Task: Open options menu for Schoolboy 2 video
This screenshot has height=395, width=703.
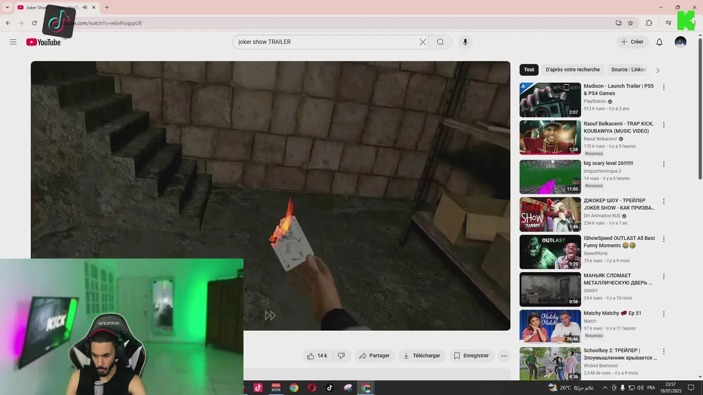Action: tap(663, 351)
